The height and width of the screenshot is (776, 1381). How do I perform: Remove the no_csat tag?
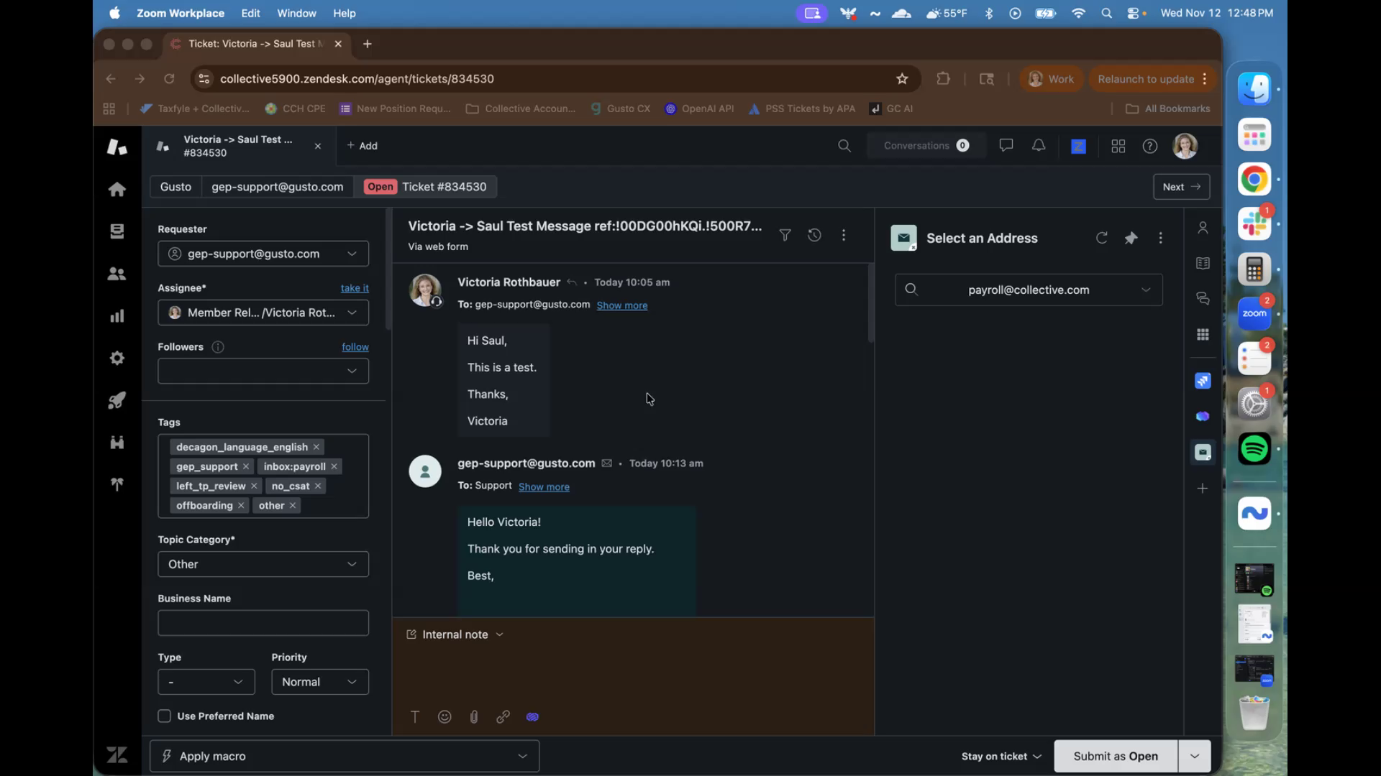pyautogui.click(x=318, y=486)
